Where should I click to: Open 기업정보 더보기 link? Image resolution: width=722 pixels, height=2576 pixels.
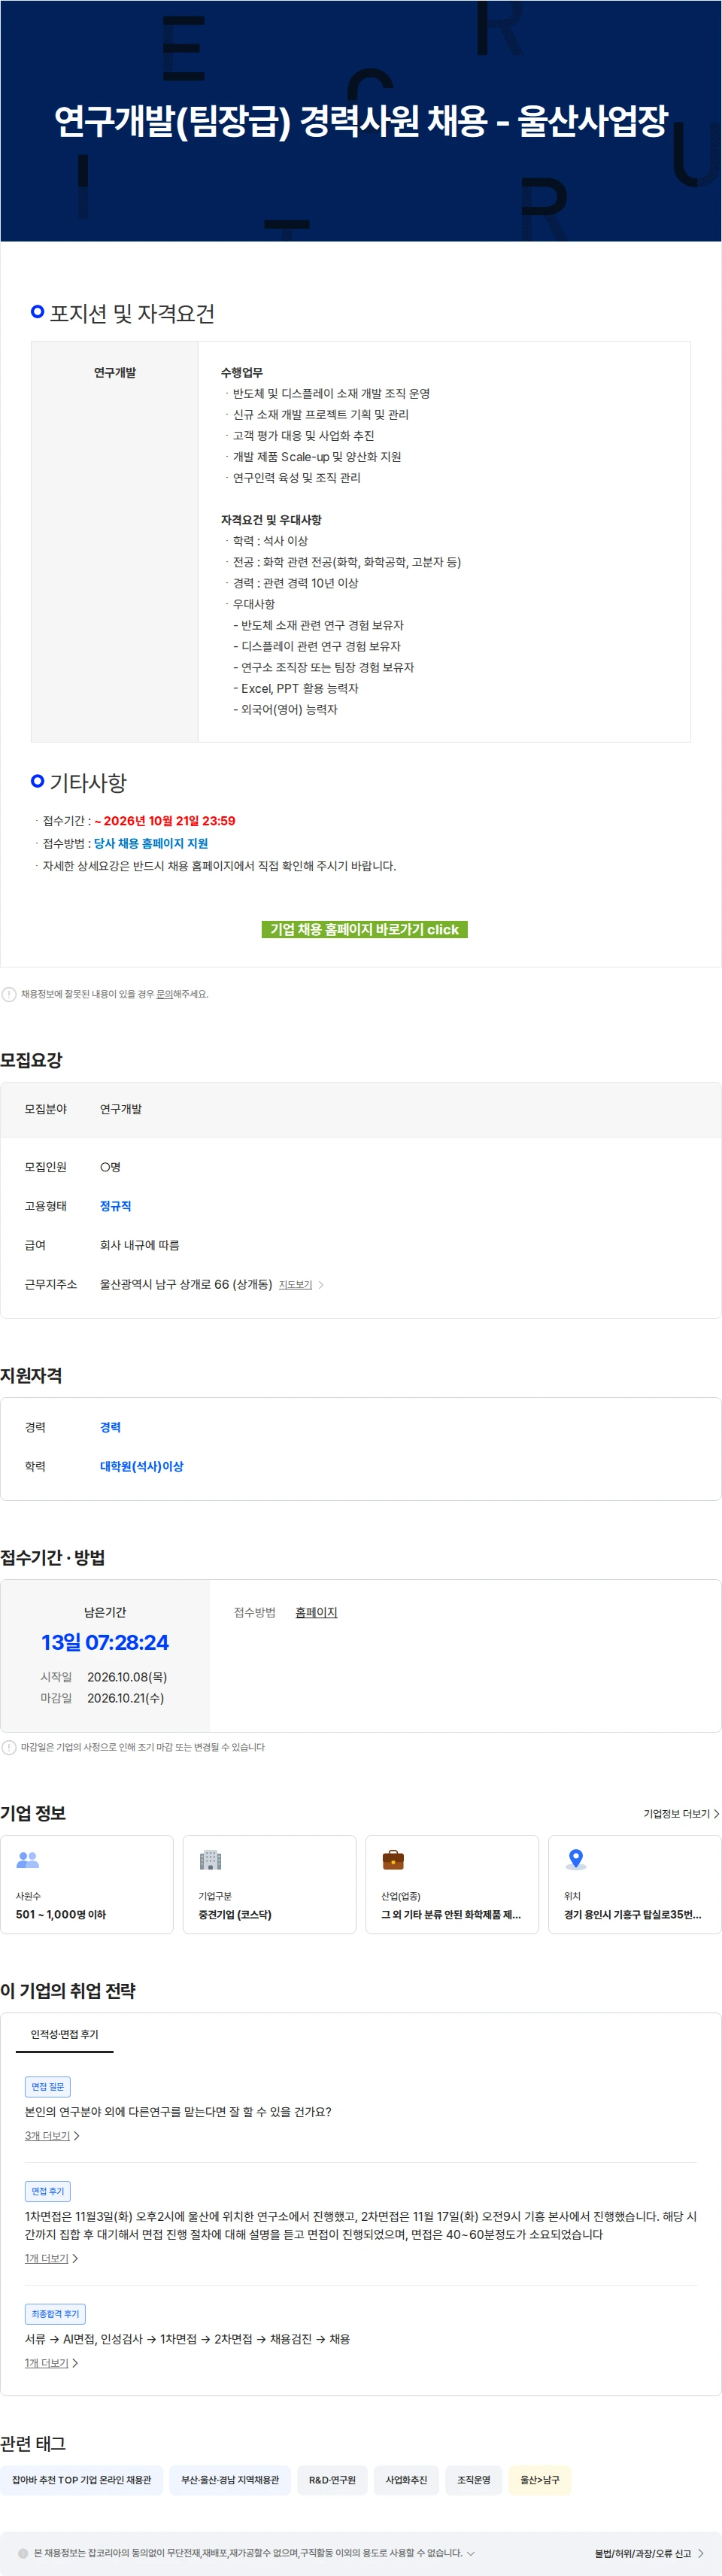click(681, 1813)
